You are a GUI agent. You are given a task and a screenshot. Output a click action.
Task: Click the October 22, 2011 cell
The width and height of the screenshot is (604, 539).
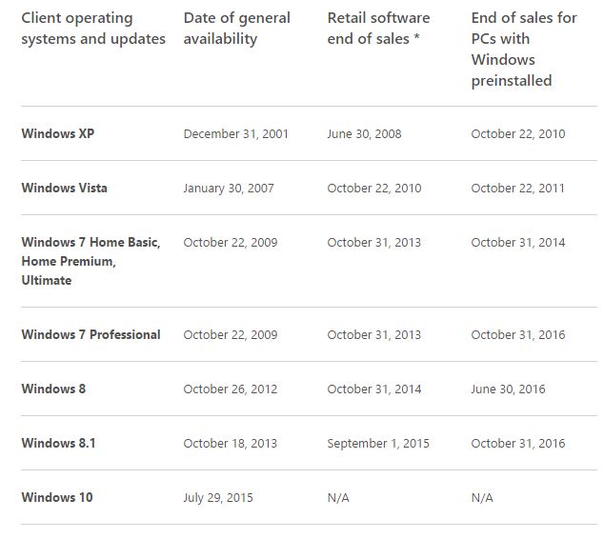pyautogui.click(x=518, y=189)
